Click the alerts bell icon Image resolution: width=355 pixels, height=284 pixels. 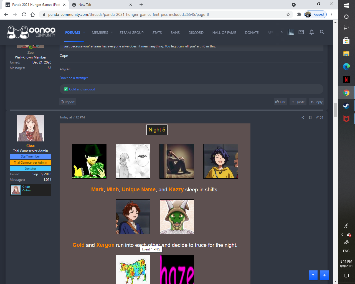tap(311, 32)
